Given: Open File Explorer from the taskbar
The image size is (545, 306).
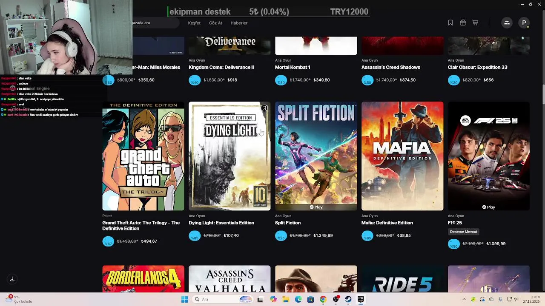Looking at the screenshot, I should tap(286, 299).
